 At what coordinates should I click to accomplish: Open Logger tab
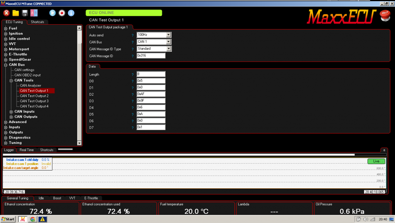pyautogui.click(x=9, y=150)
